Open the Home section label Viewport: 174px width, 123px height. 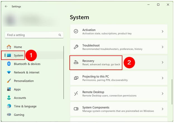18,47
